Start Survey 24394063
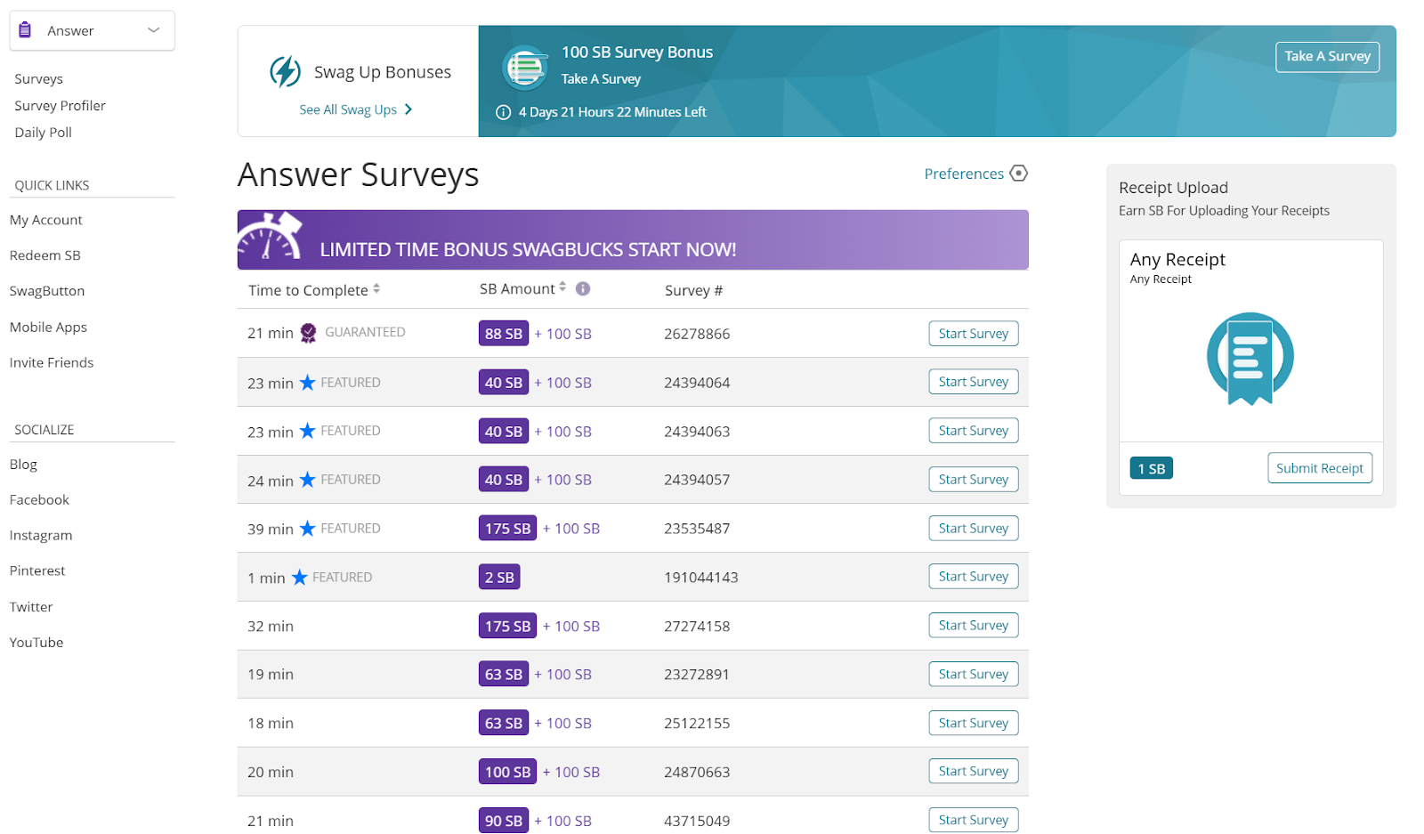Viewport: 1424px width, 834px height. click(x=974, y=431)
